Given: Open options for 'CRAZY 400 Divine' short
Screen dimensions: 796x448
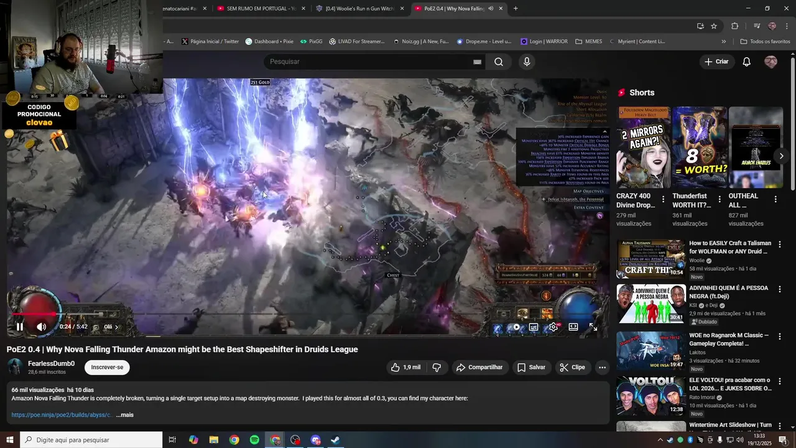Looking at the screenshot, I should coord(663,199).
